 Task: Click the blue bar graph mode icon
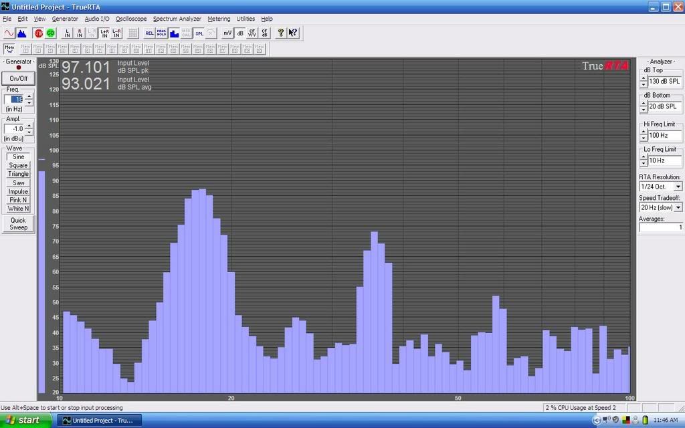tap(175, 33)
